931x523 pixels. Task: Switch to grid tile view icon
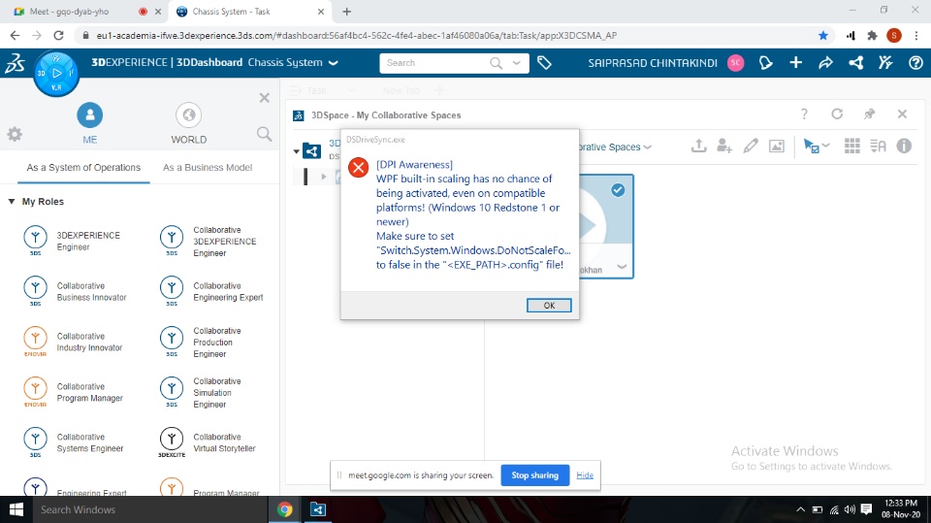pos(852,146)
